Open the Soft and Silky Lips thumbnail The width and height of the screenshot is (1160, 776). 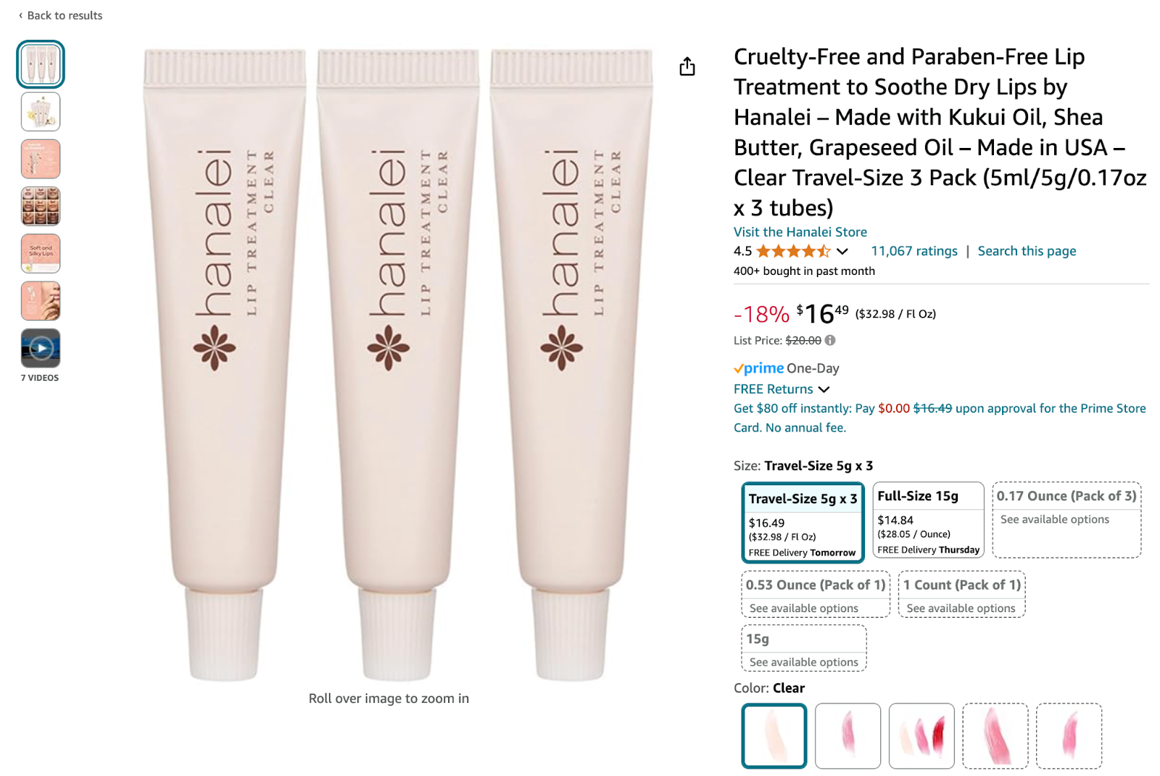(x=41, y=253)
